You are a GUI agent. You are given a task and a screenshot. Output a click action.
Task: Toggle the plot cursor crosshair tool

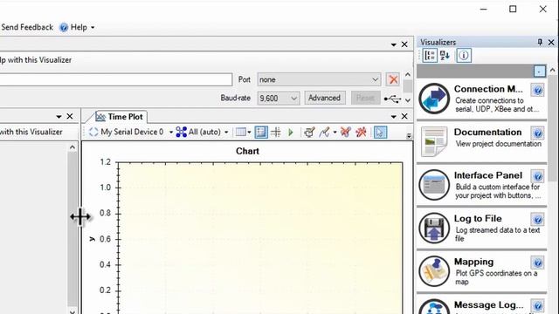click(276, 132)
